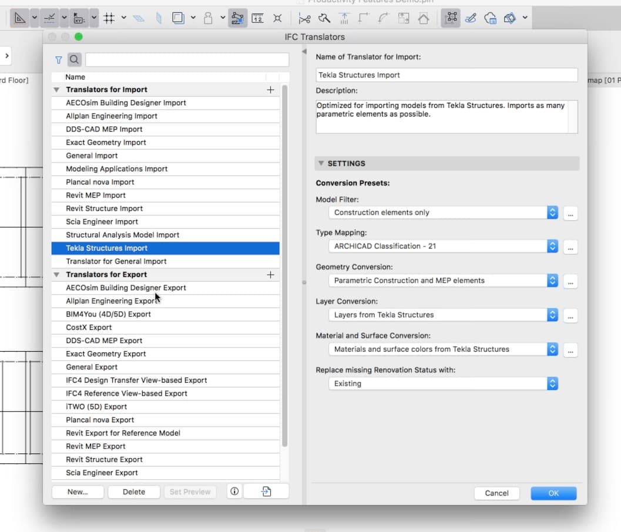
Task: Open dropdown arrow beside Grid Snap icon
Action: 123,18
